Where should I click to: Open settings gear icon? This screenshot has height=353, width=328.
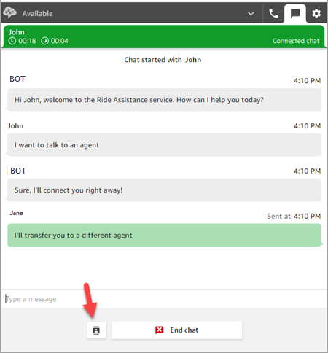coord(316,13)
